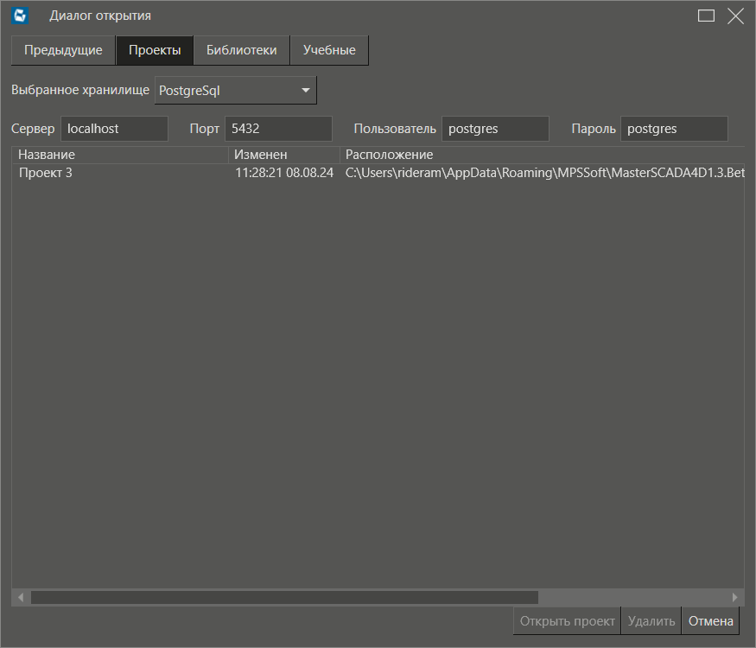This screenshot has width=756, height=648.
Task: Click the right arrow of horizontal scrollbar
Action: coord(735,597)
